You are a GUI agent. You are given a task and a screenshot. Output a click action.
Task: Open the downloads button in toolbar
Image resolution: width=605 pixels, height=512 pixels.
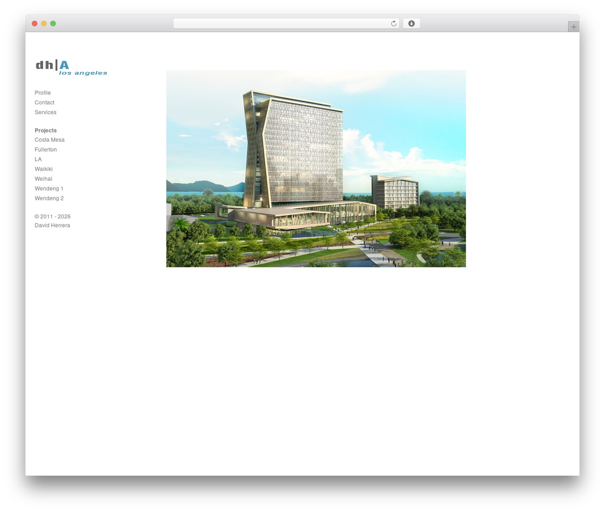click(x=411, y=24)
